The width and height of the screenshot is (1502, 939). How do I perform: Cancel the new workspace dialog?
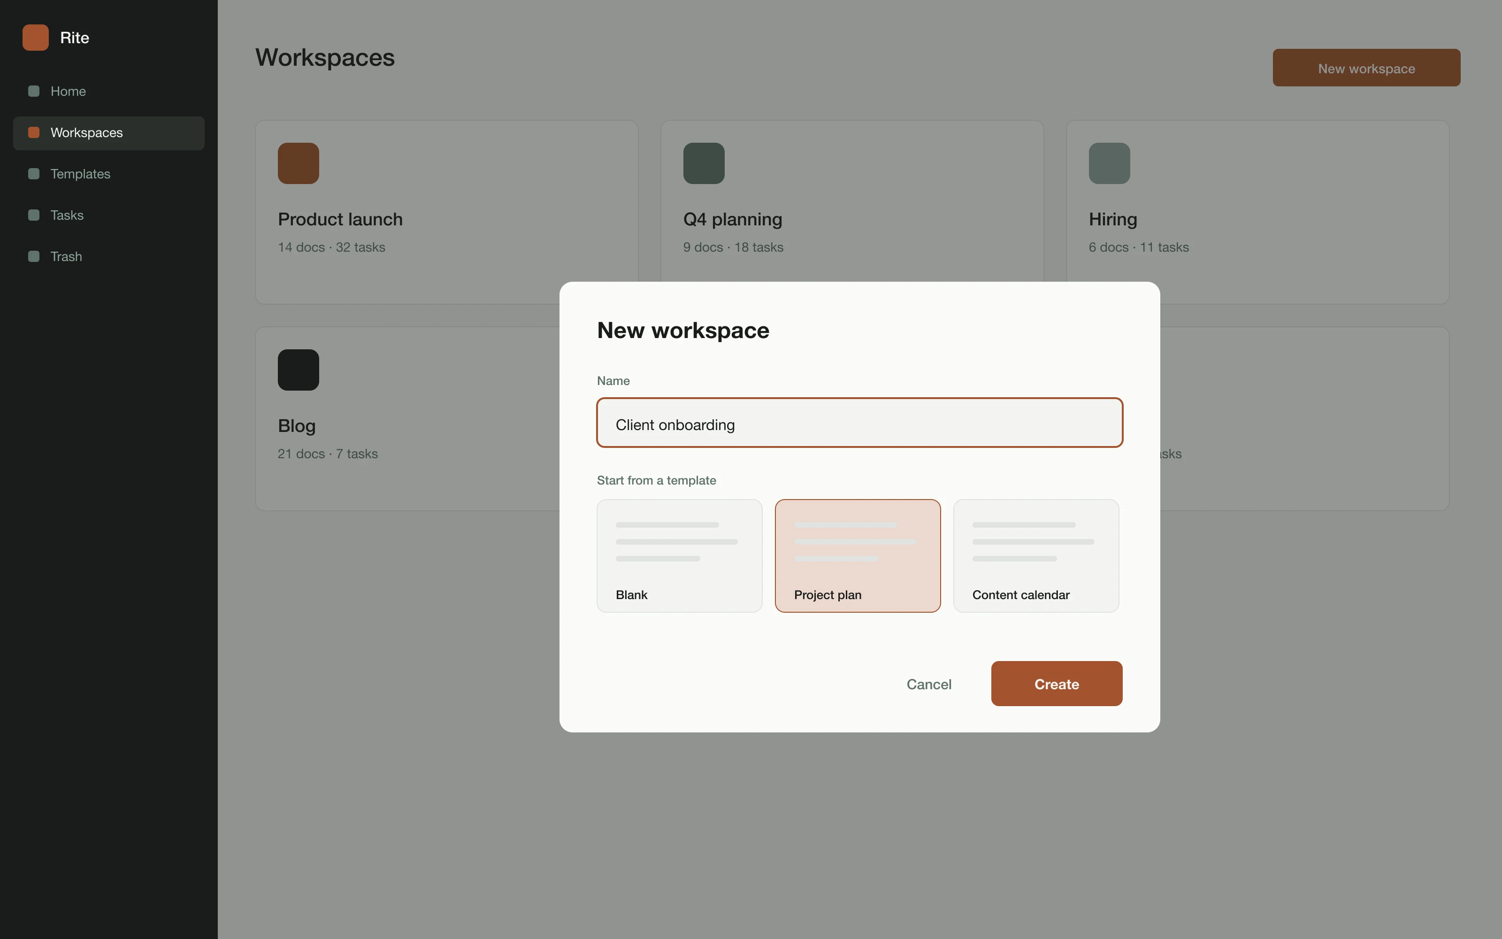928,685
